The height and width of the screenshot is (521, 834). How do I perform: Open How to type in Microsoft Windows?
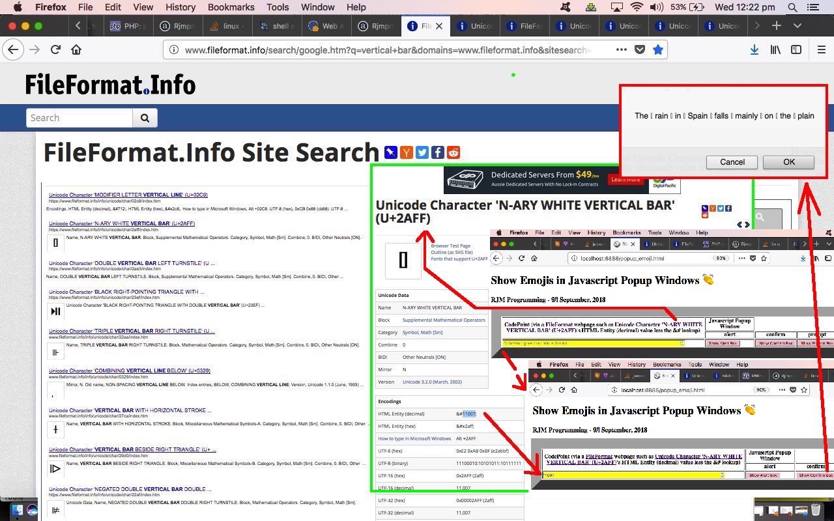(414, 438)
